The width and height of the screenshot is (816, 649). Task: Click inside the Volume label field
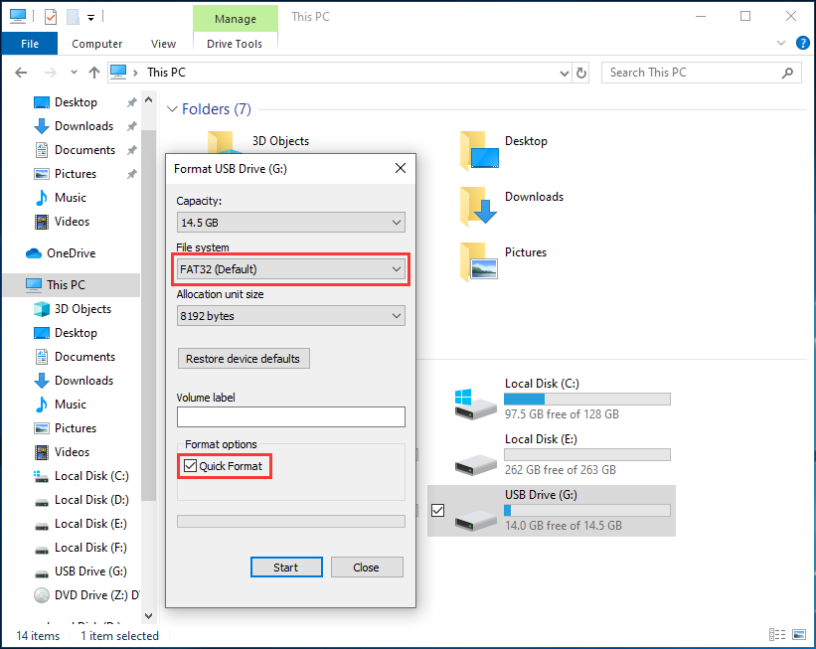pyautogui.click(x=290, y=416)
